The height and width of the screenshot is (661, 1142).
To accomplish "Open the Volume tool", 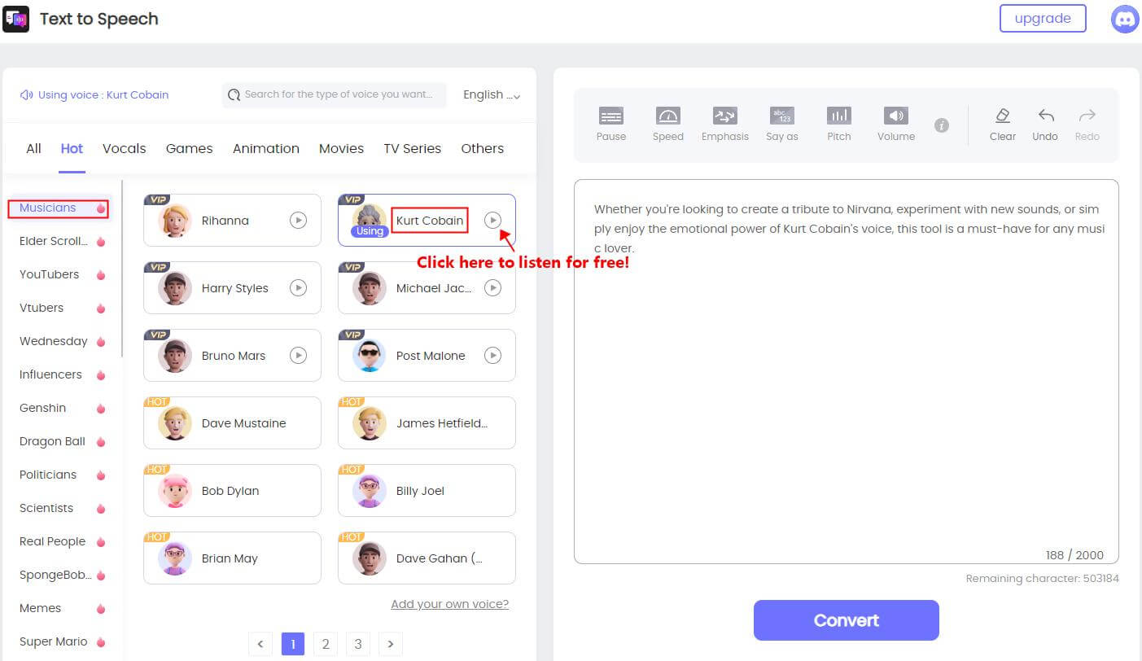I will point(896,125).
